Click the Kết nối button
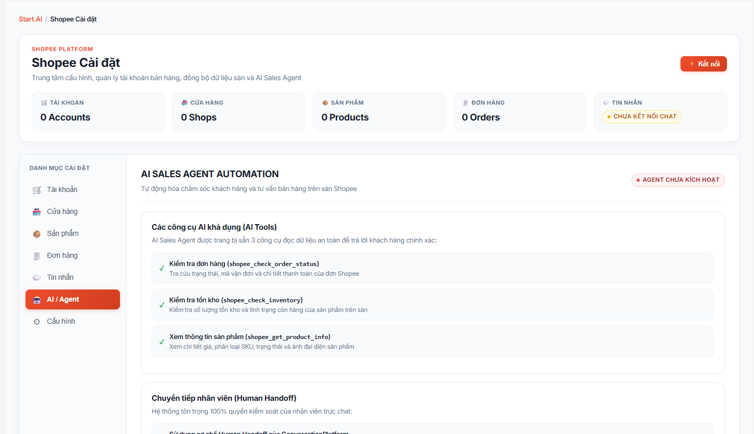Viewport: 754px width, 434px height. 703,64
